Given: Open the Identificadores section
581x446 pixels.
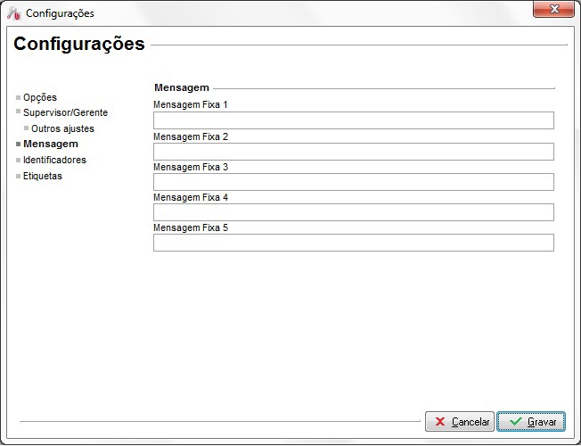Looking at the screenshot, I should click(54, 160).
